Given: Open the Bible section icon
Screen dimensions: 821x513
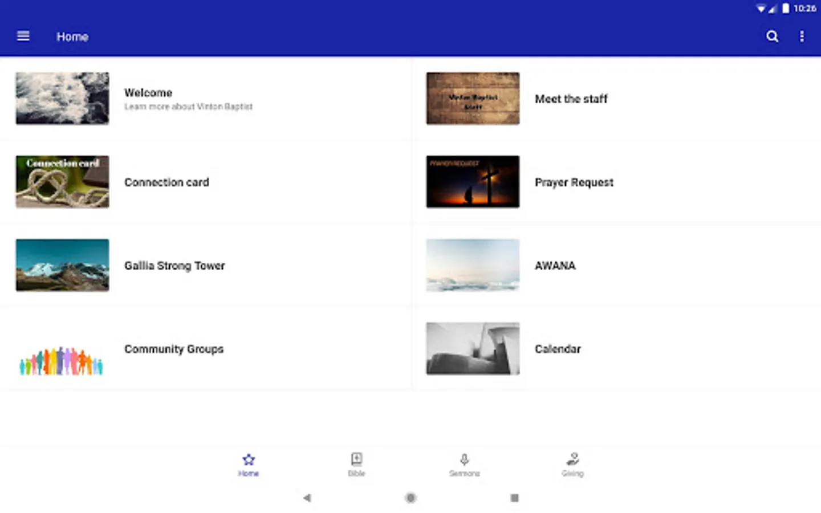Looking at the screenshot, I should pyautogui.click(x=356, y=464).
